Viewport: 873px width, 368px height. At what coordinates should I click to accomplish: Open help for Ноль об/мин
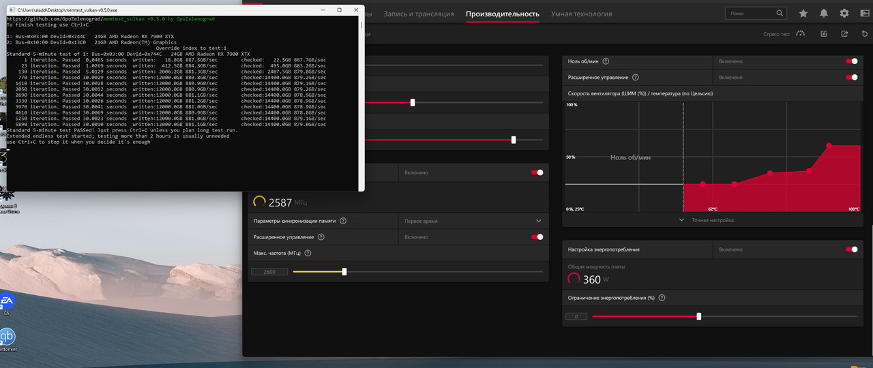coord(606,61)
